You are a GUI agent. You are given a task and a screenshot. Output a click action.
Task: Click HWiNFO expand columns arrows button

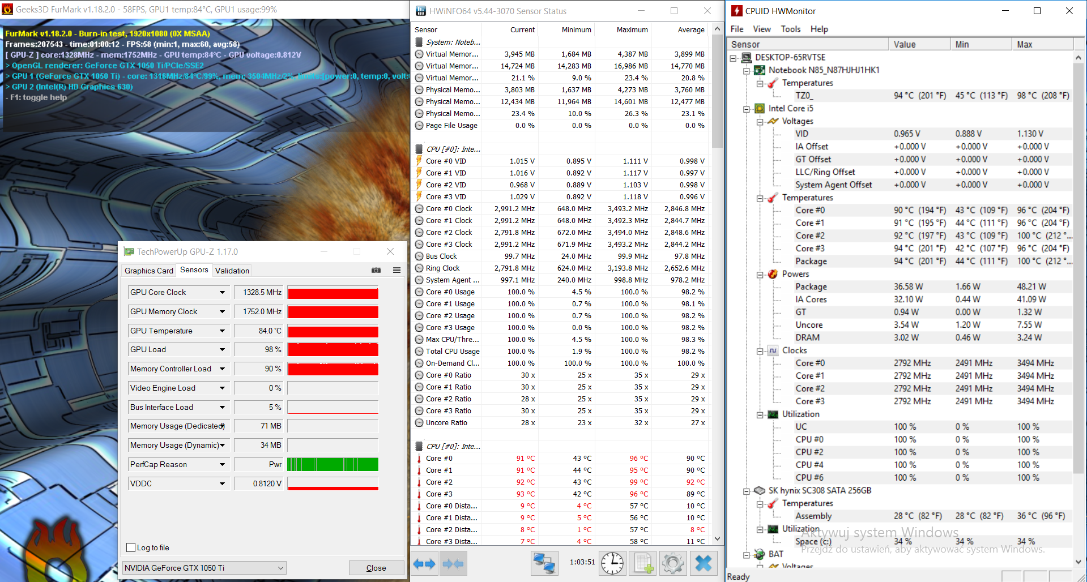[x=424, y=563]
